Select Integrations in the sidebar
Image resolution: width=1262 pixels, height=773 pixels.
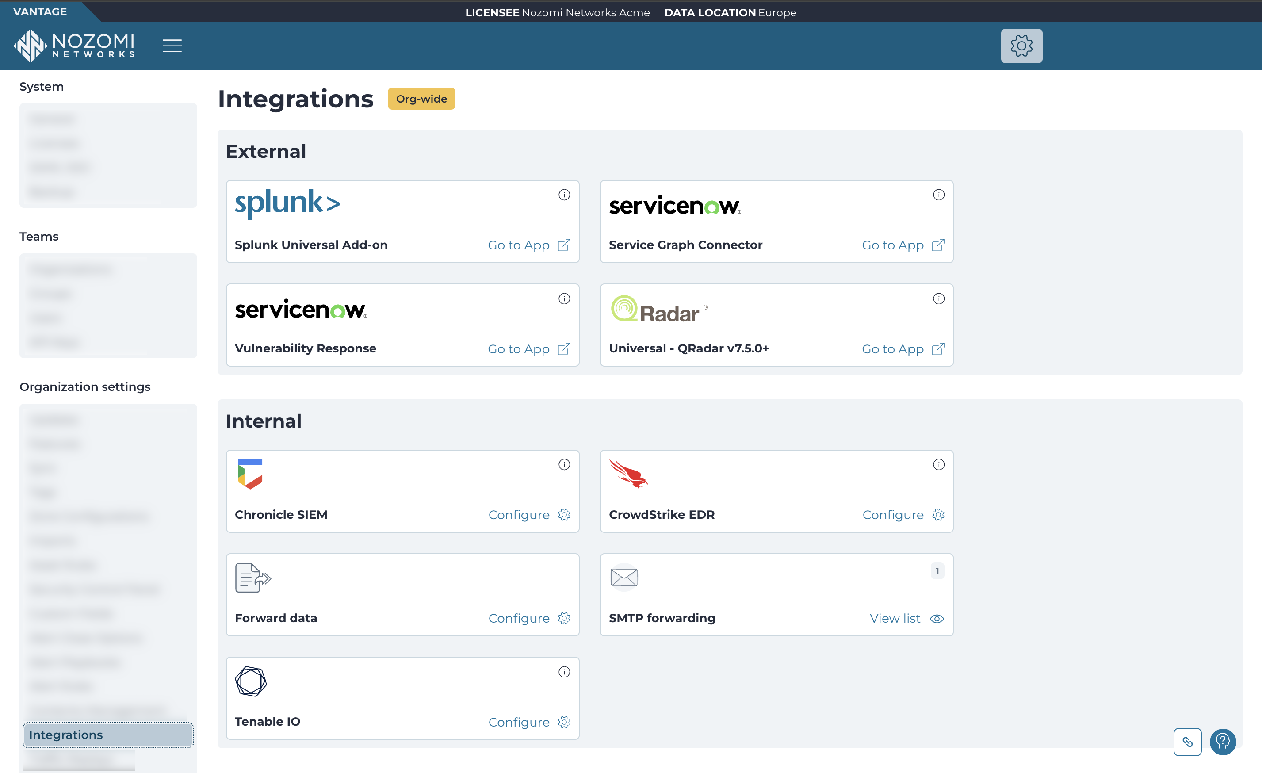tap(108, 735)
